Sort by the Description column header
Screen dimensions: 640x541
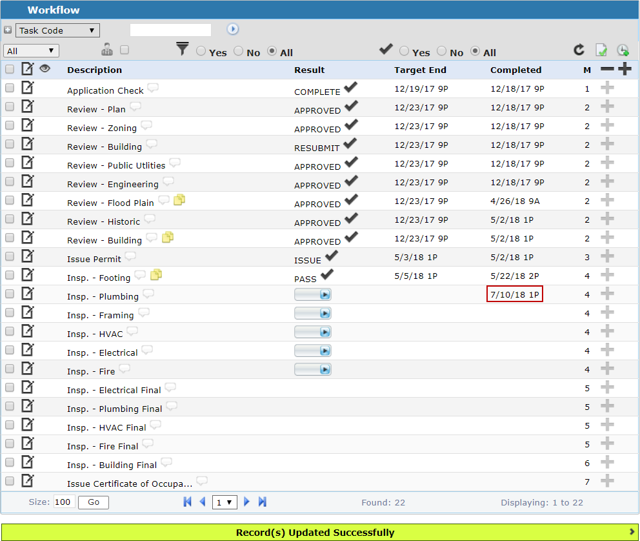94,70
